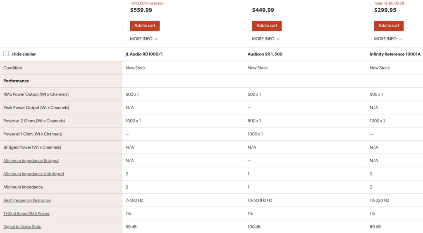This screenshot has height=233, width=423.
Task: Expand MORE INFO under the $299.95 product
Action: (x=388, y=38)
